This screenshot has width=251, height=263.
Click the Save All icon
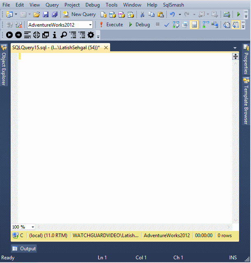click(x=55, y=14)
